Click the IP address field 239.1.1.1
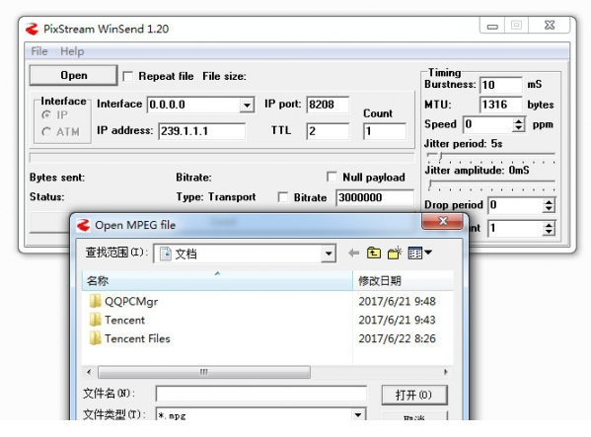This screenshot has width=591, height=437. click(201, 131)
